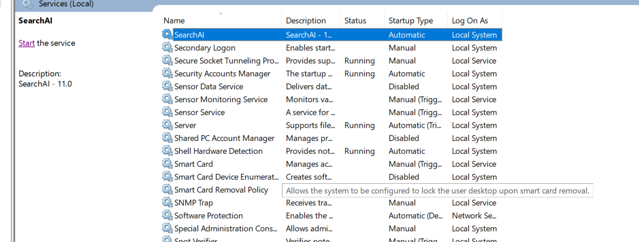Click gear icon beside Sensor Service
Viewport: 639px width, 242px height.
168,112
